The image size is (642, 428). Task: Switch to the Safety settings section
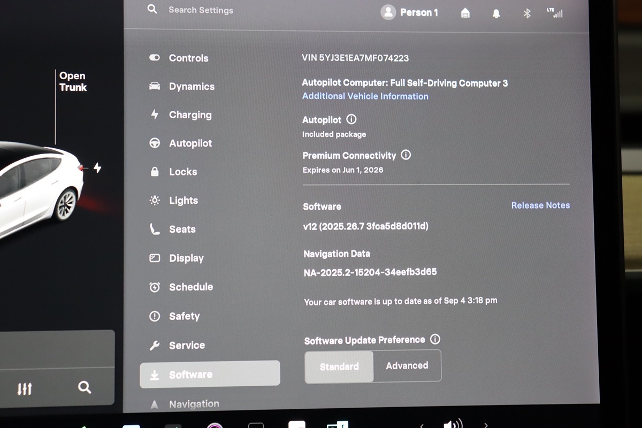(184, 316)
